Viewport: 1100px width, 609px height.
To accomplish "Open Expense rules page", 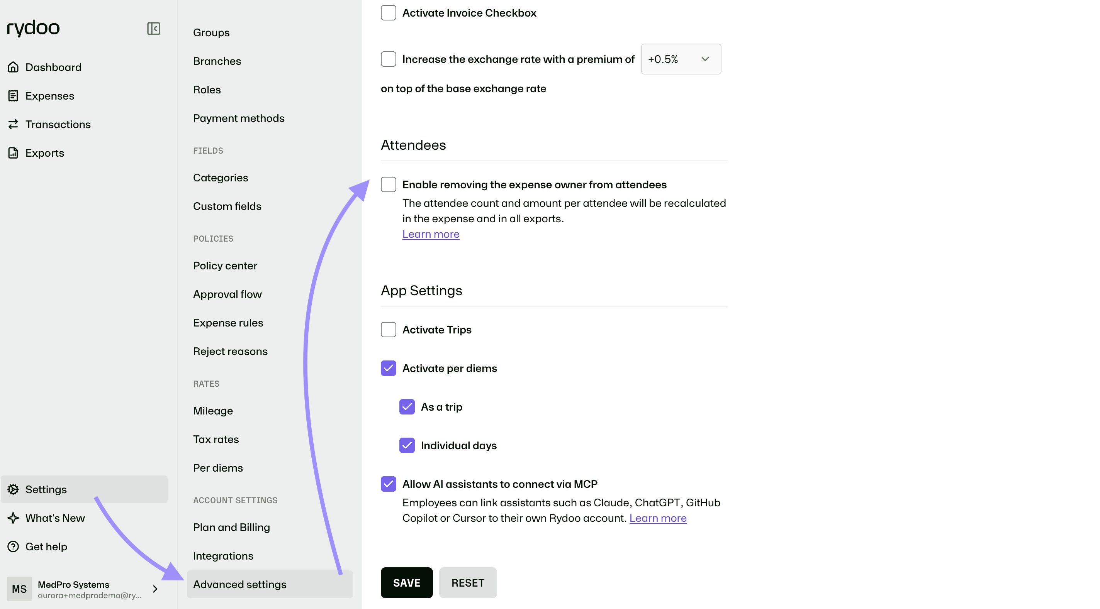I will (228, 323).
